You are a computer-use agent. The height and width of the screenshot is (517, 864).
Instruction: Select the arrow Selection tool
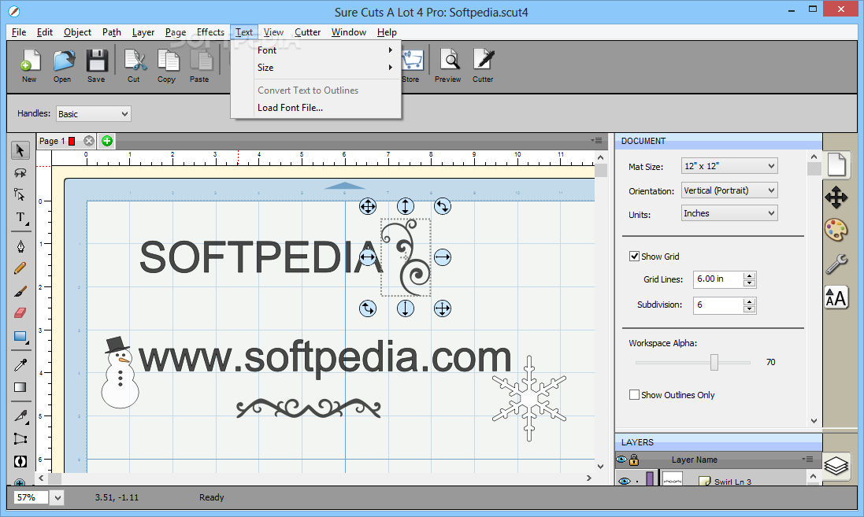20,150
